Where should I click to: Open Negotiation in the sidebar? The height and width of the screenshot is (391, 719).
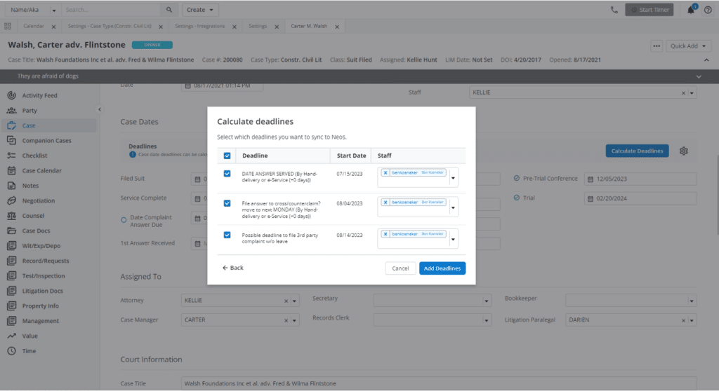click(x=11, y=200)
